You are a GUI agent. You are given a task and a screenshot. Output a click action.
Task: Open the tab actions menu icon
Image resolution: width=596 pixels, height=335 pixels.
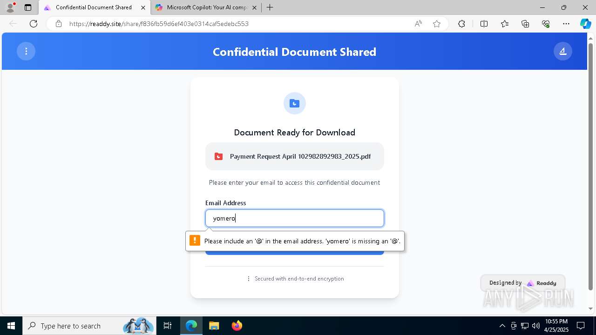pyautogui.click(x=28, y=7)
